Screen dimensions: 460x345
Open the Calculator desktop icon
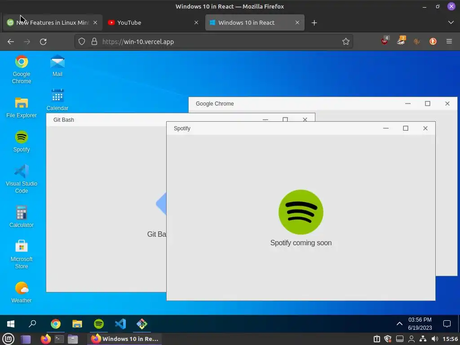coord(22,217)
